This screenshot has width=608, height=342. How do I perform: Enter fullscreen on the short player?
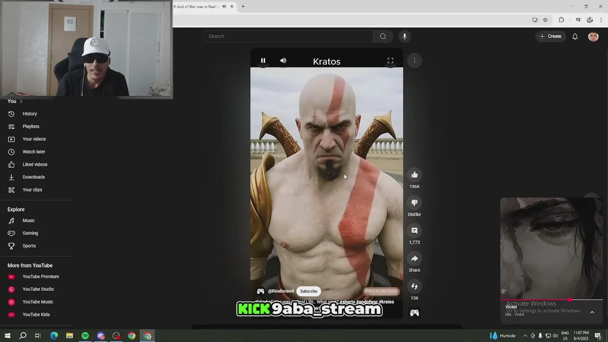[390, 61]
